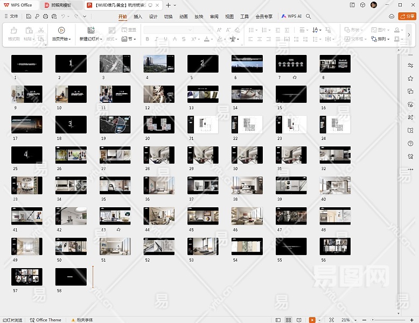Expand the 文件 file menu

pos(11,17)
